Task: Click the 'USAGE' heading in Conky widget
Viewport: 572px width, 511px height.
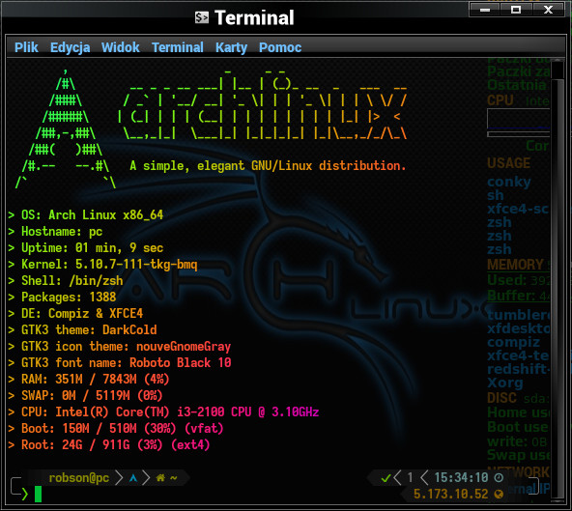Action: pyautogui.click(x=509, y=162)
